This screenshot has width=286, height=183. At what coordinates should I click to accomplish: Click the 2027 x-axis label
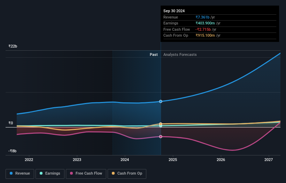point(269,160)
